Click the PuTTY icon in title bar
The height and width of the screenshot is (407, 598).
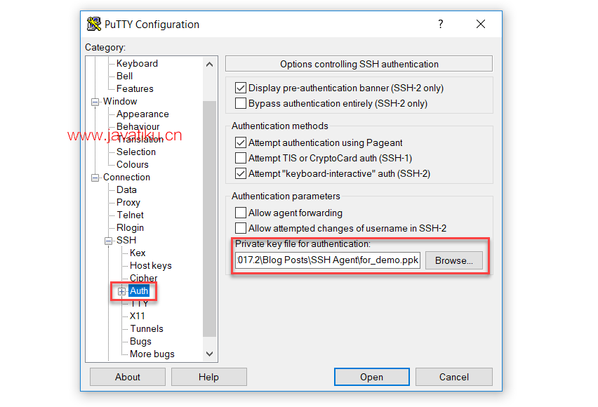(x=94, y=24)
